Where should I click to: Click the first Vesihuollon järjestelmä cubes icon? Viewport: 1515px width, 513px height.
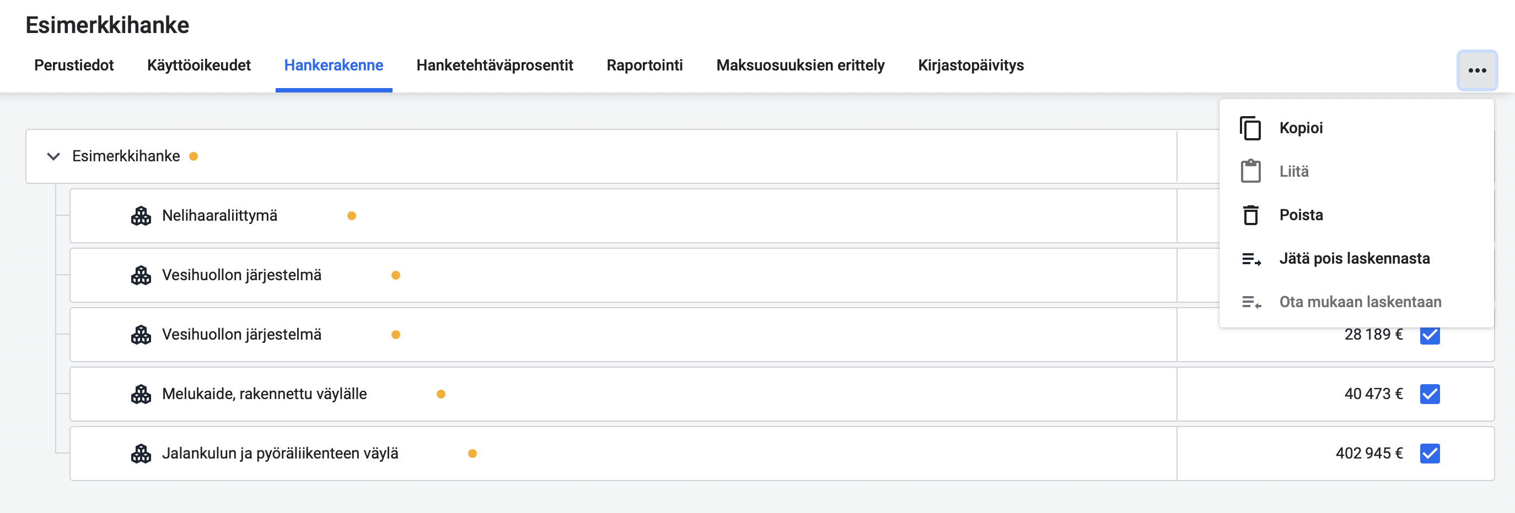(141, 275)
